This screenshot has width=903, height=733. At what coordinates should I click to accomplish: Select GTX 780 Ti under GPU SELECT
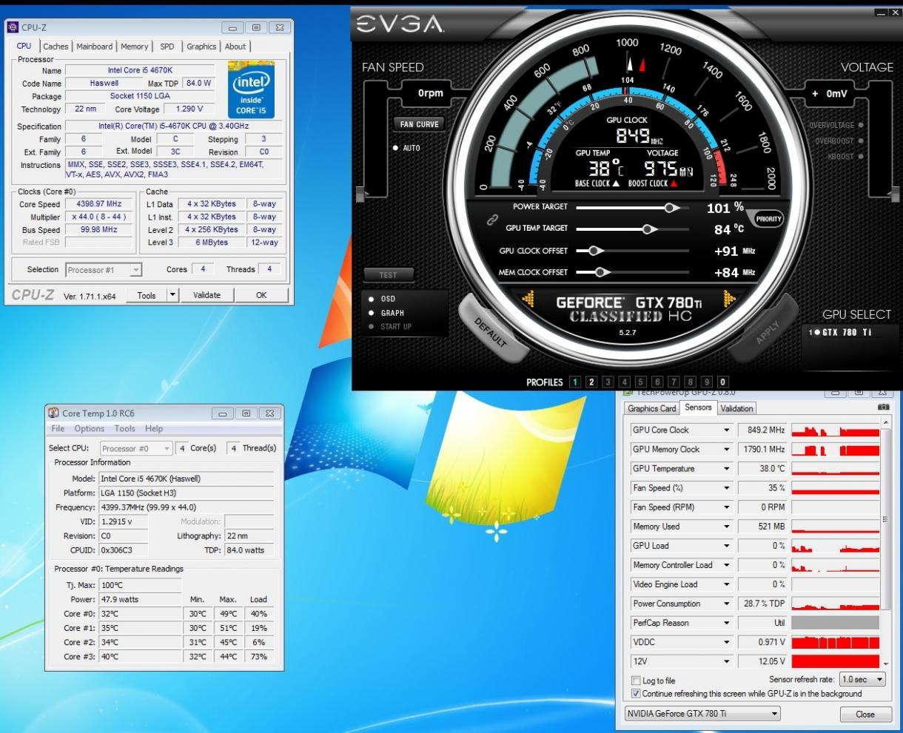(840, 332)
